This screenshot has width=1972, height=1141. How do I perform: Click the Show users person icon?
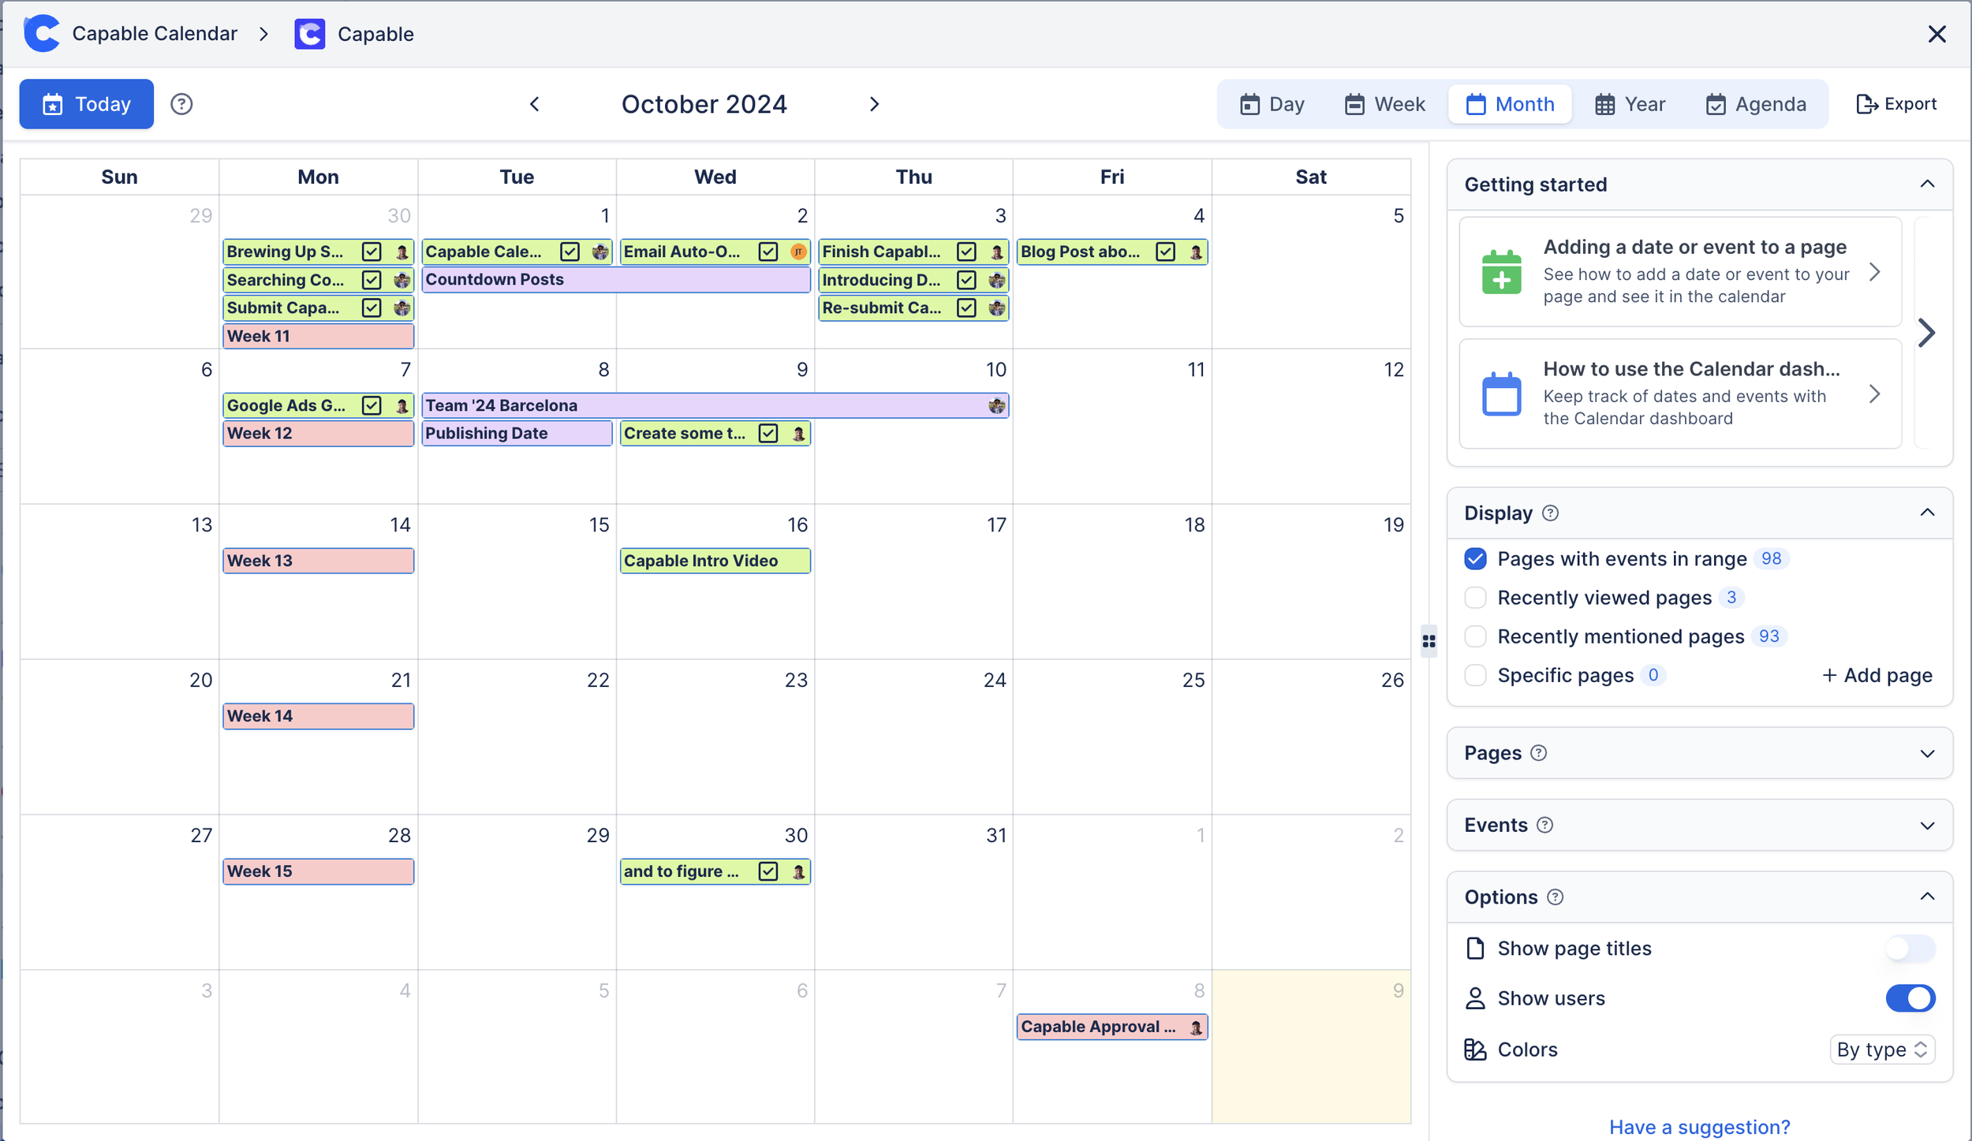[1474, 998]
